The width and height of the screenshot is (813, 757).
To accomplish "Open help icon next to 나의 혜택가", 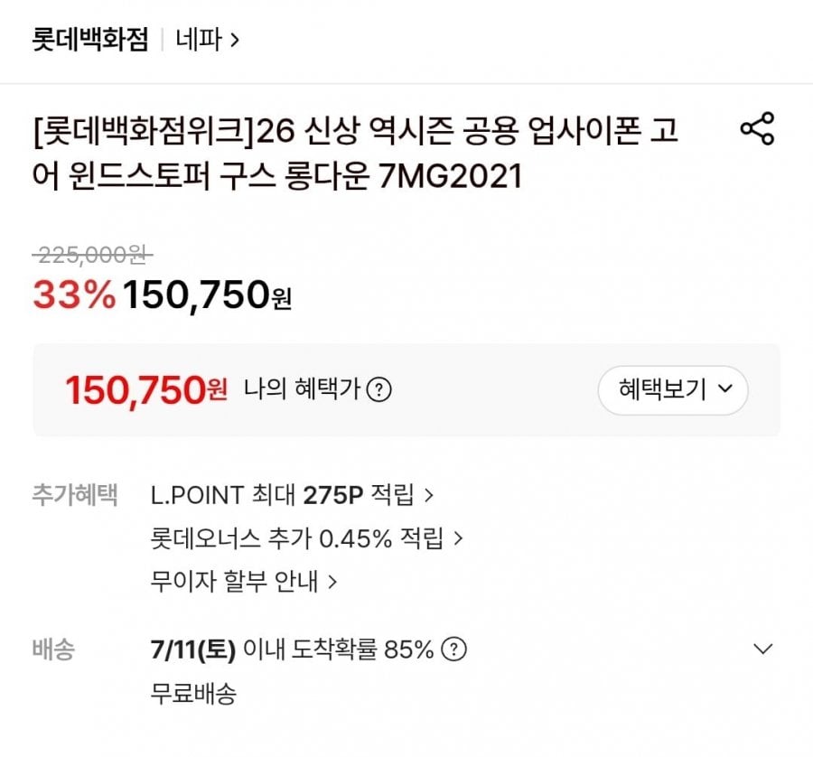I will [379, 388].
